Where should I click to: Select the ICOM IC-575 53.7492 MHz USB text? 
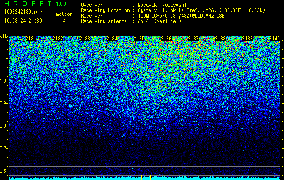coord(181,16)
